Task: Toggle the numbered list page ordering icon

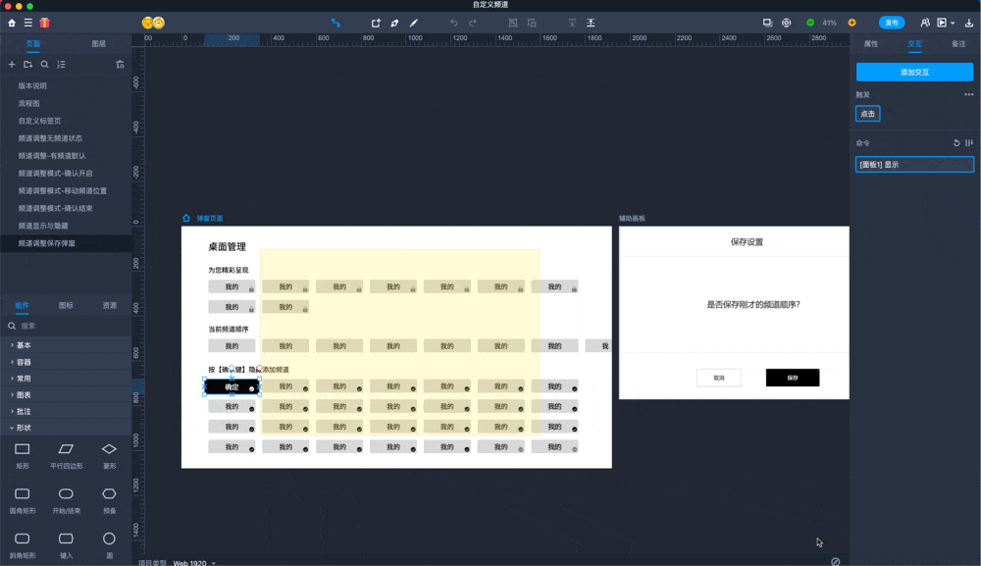Action: (61, 65)
